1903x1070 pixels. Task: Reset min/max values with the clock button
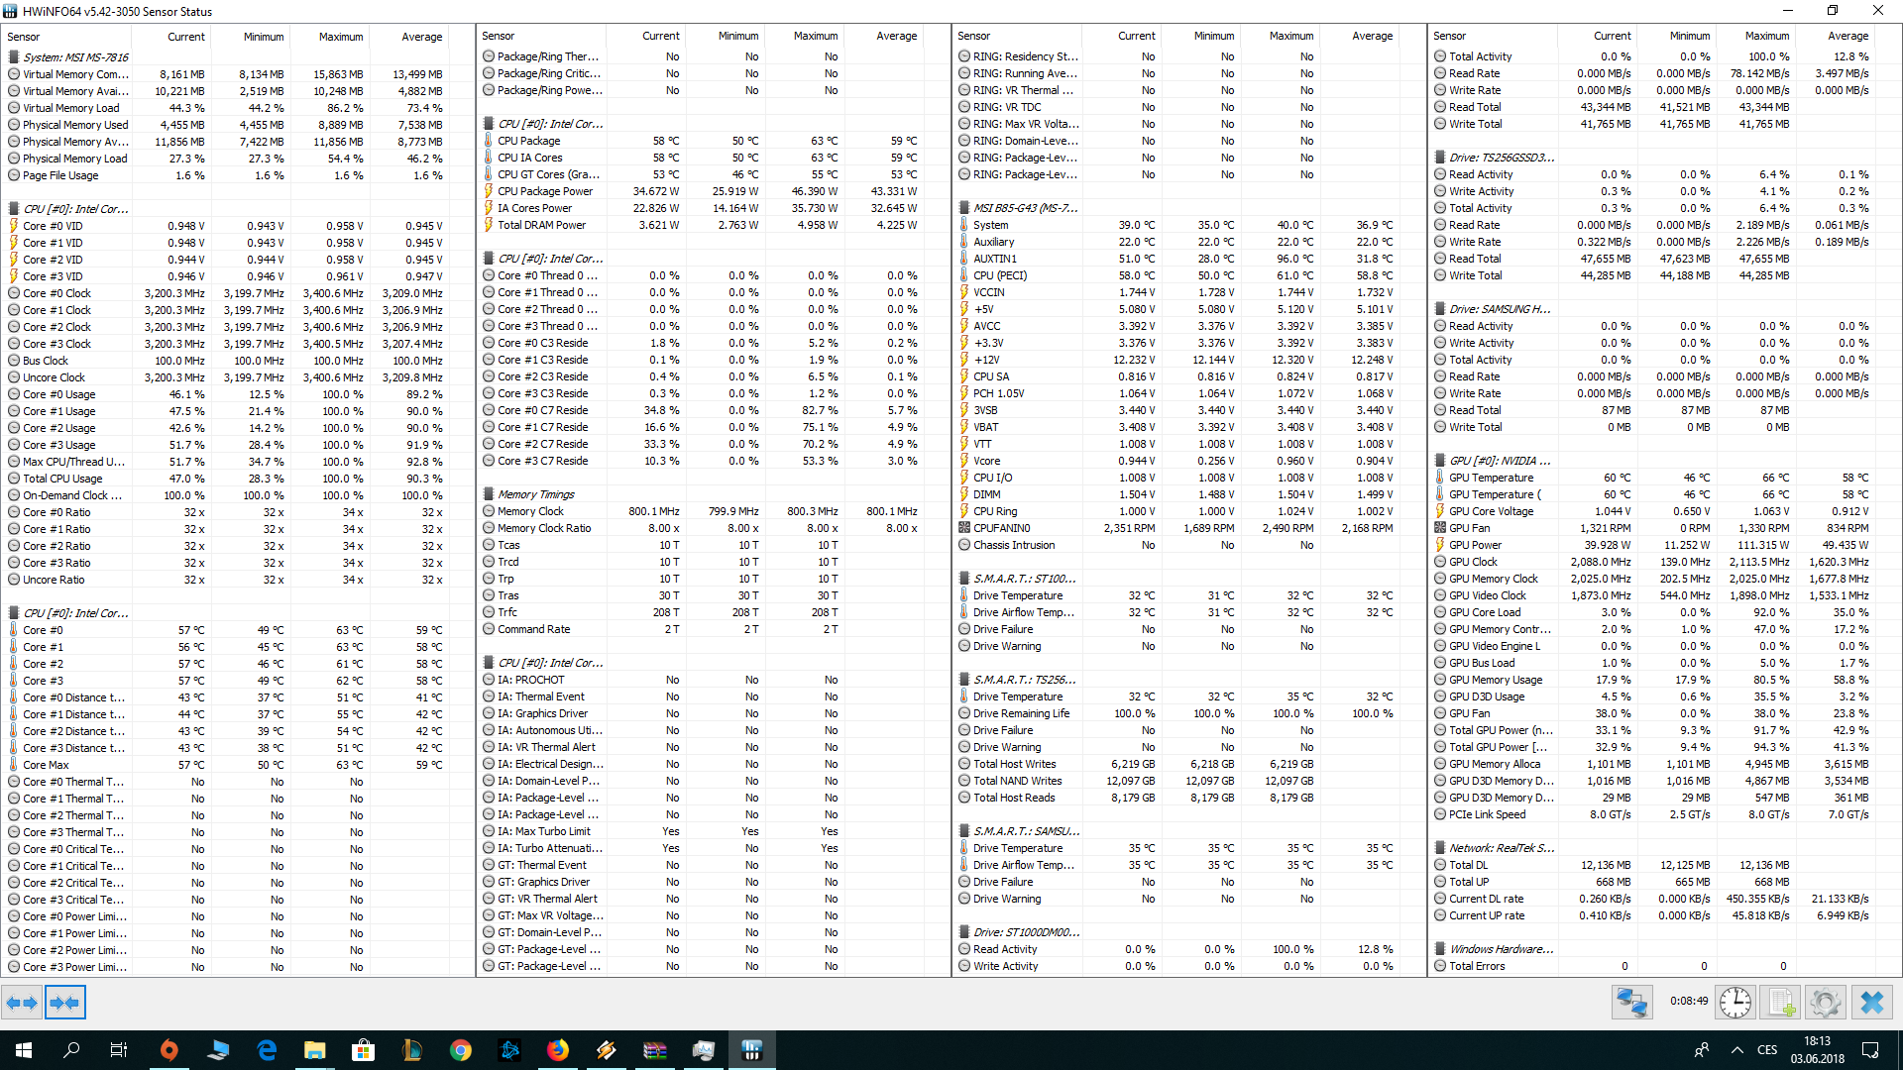(x=1735, y=1003)
